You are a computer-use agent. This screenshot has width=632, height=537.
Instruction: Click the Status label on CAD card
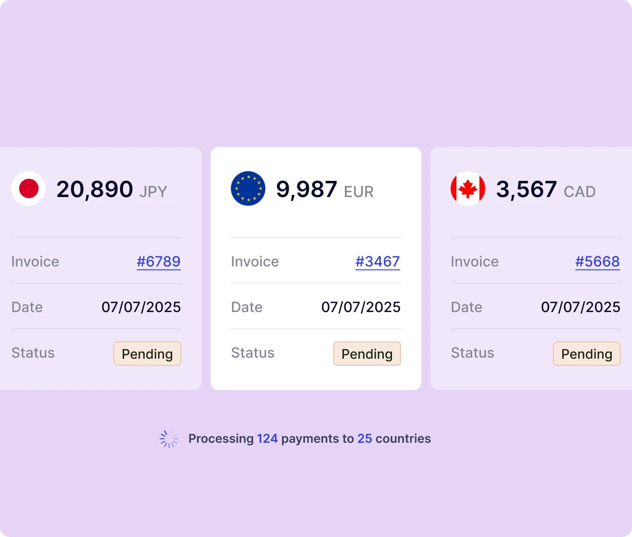[x=472, y=353]
